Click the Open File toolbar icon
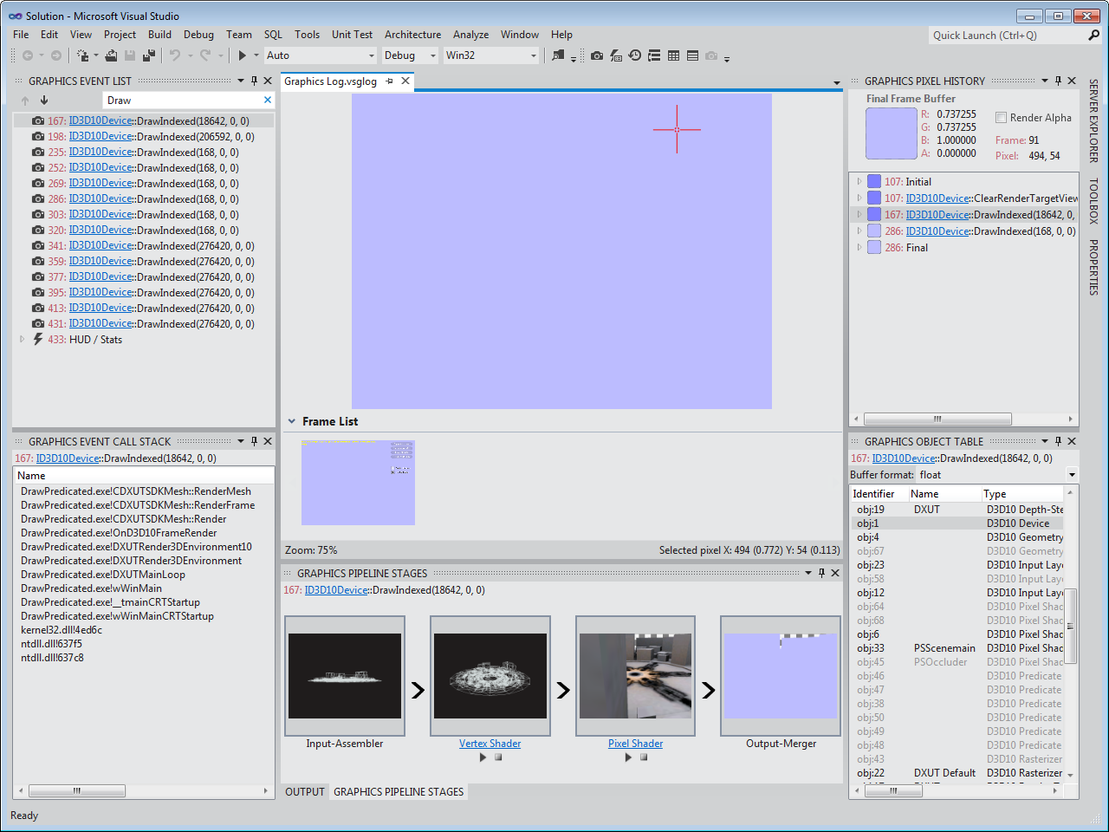This screenshot has height=832, width=1109. coord(111,55)
